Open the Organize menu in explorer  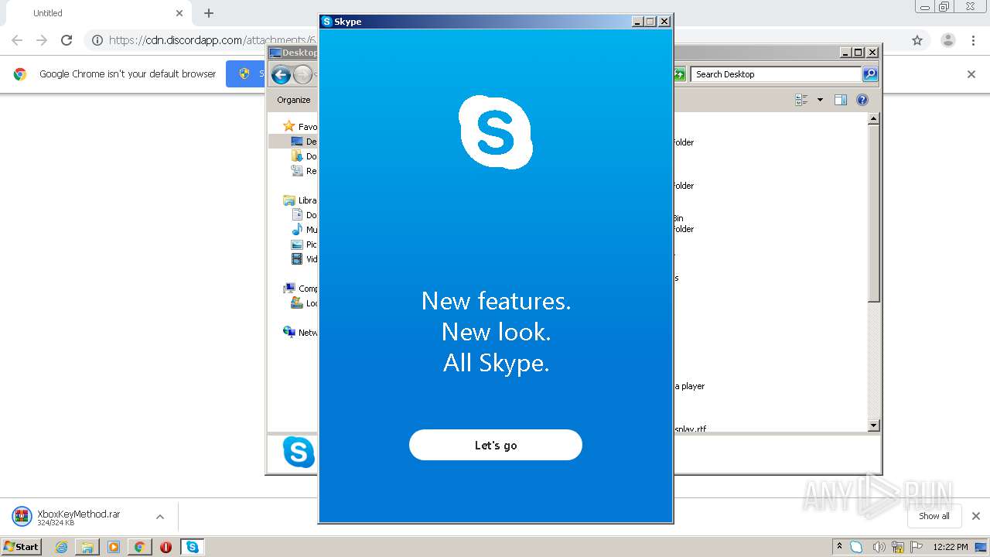294,100
